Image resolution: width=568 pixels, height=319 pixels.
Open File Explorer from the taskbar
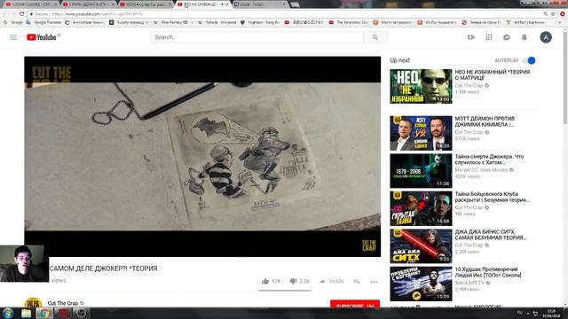click(x=26, y=313)
